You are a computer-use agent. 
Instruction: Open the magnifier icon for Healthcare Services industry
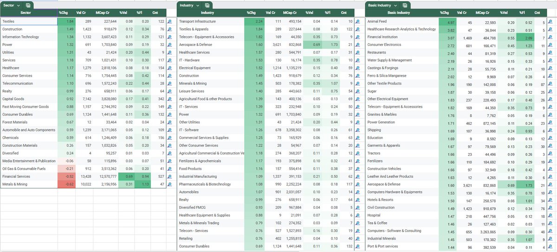(x=357, y=52)
